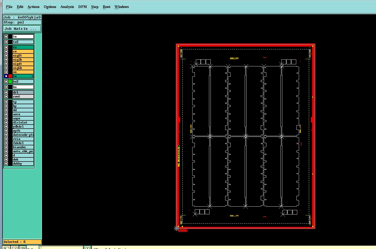Screen dimensions: 376x249
Task: Select layer name rout
Action: 23,96
